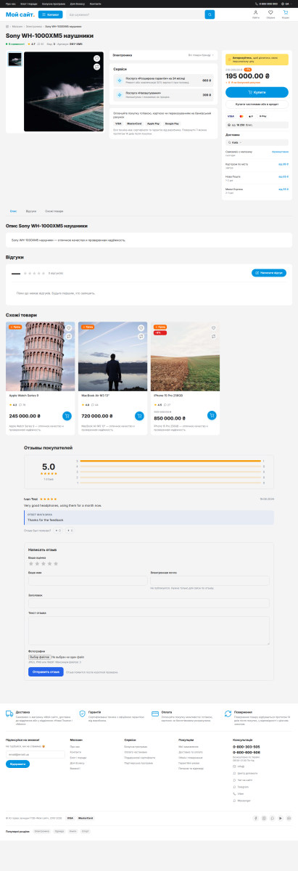Click the 5-star rating distribution bar
This screenshot has width=298, height=871.
[x=170, y=461]
